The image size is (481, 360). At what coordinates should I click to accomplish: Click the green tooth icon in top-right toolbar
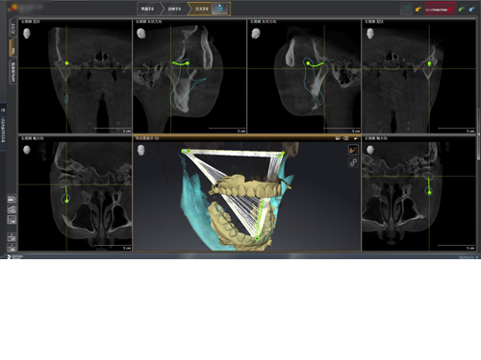[x=461, y=10]
